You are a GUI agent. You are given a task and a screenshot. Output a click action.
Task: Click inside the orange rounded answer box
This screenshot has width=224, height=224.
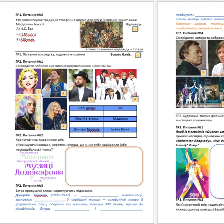104,166
